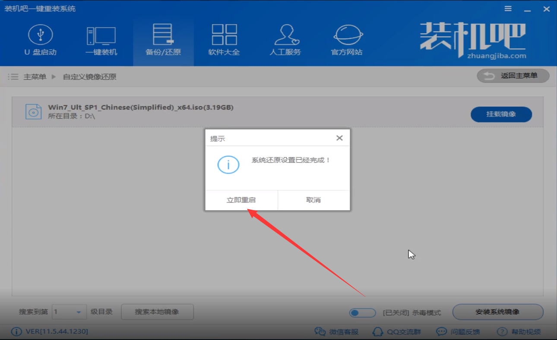Click the 主菜单 breadcrumb arrow
Viewport: 557px width, 340px height.
tap(53, 76)
